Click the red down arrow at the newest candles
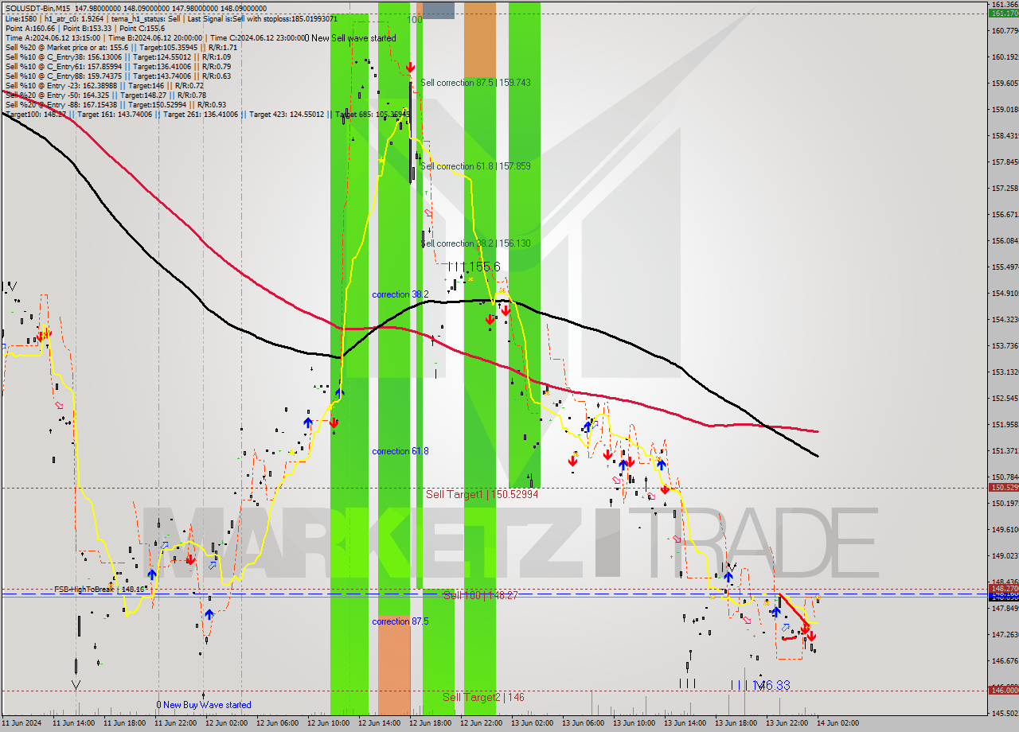 click(811, 636)
